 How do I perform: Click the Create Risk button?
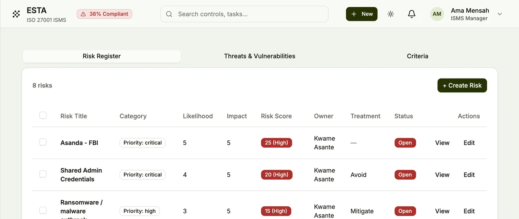[462, 86]
